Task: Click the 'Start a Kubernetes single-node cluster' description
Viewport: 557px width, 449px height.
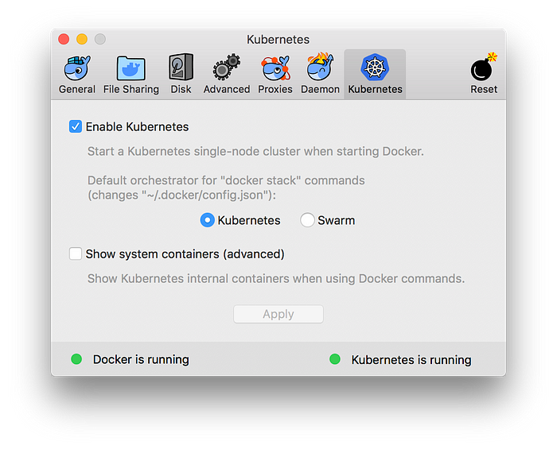Action: (255, 152)
